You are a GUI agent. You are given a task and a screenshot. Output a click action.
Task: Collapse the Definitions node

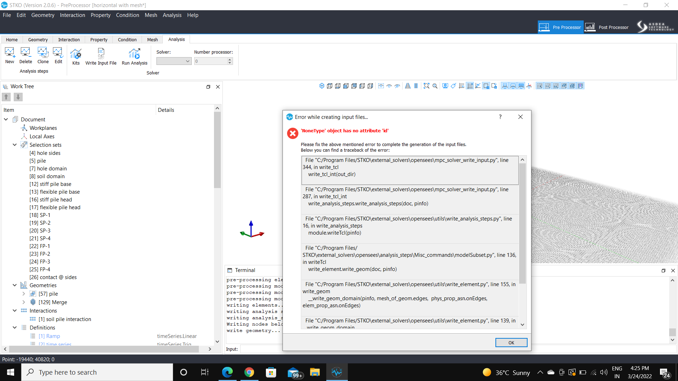(15, 327)
